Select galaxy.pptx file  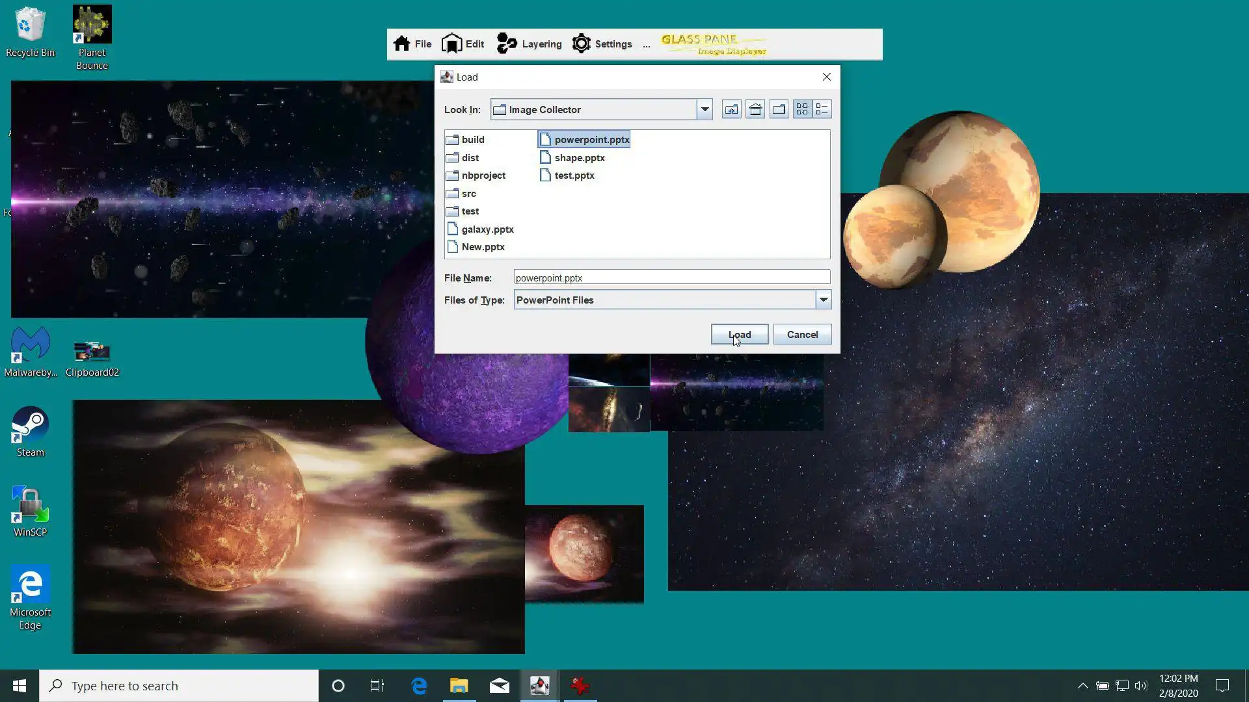point(487,229)
